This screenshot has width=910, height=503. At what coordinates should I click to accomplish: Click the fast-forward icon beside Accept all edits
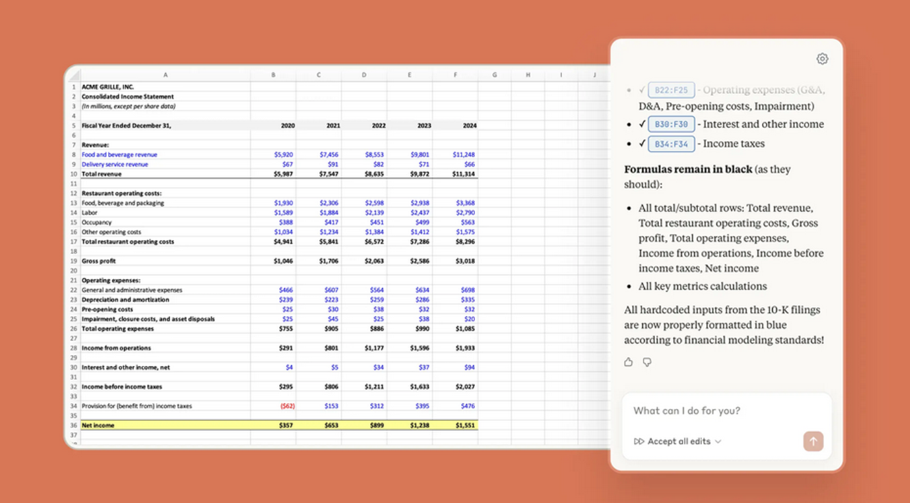(x=639, y=441)
